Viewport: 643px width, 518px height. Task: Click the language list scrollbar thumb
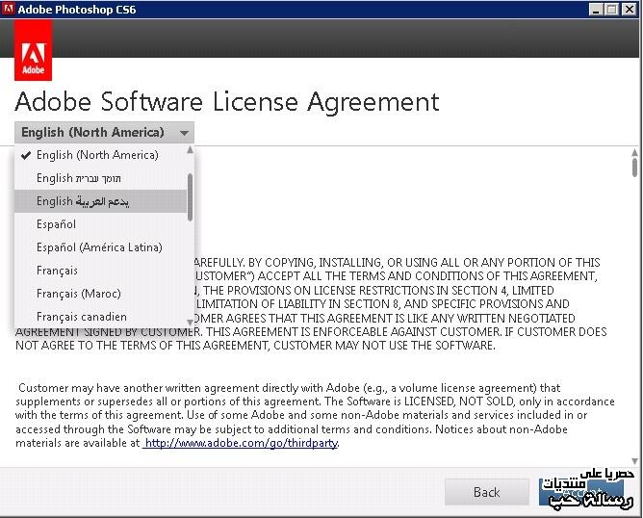[x=190, y=195]
